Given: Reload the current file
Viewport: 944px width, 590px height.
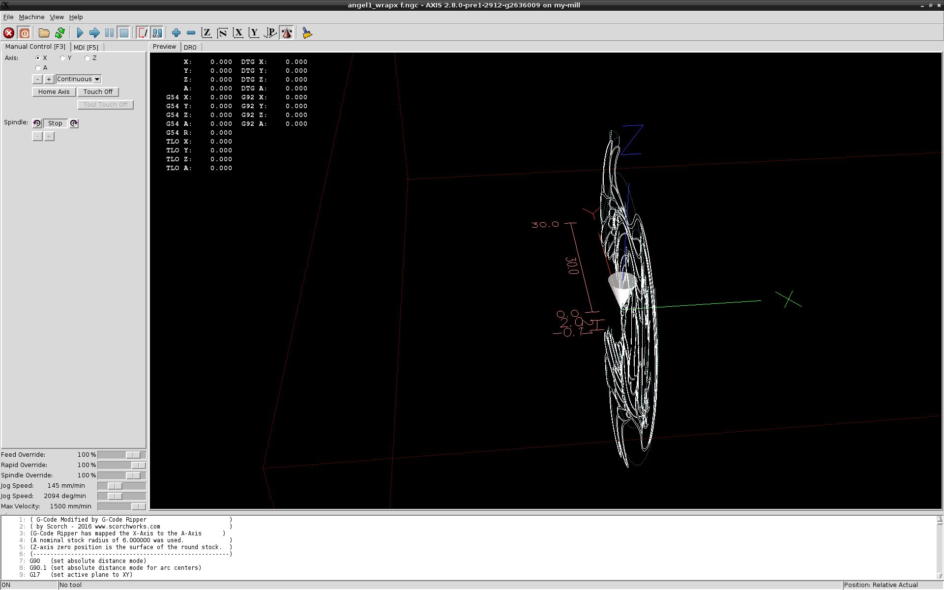Looking at the screenshot, I should pyautogui.click(x=60, y=33).
